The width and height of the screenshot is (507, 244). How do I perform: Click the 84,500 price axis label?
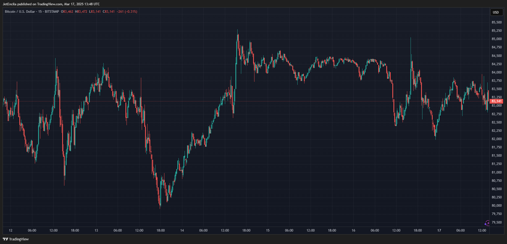coord(497,56)
